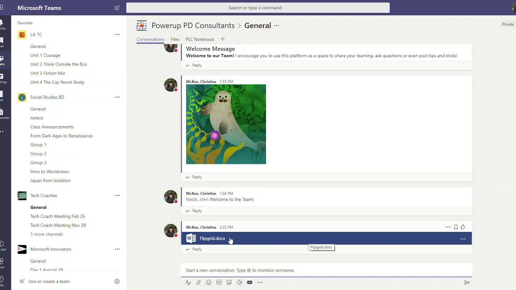The height and width of the screenshot is (290, 516).
Task: Open more apps ellipsis in left rail
Action: pyautogui.click(x=2, y=131)
